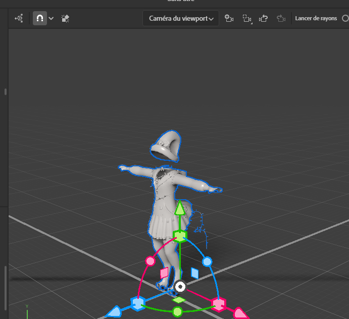Click the left panel lower scrollbar
Viewport: 349px width, 319px height.
pyautogui.click(x=6, y=288)
